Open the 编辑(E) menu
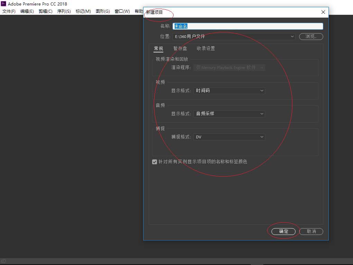Screen dimensions: 353x265 pos(27,11)
